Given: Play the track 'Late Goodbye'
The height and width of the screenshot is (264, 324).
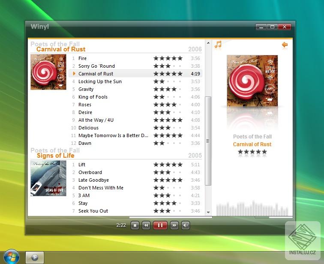Looking at the screenshot, I should click(135, 180).
